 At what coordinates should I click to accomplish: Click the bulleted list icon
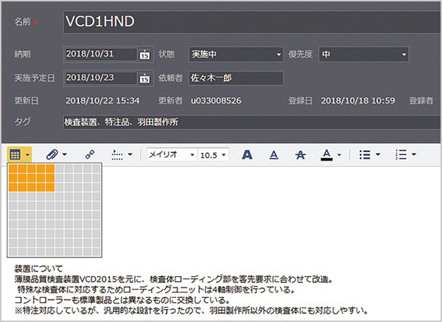[x=363, y=154]
